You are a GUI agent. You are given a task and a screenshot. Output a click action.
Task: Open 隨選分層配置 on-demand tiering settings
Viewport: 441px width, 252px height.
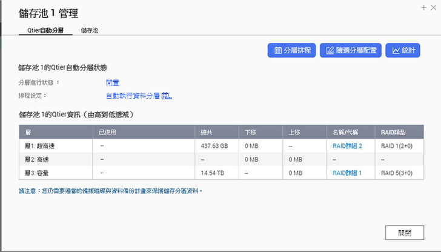click(x=350, y=50)
